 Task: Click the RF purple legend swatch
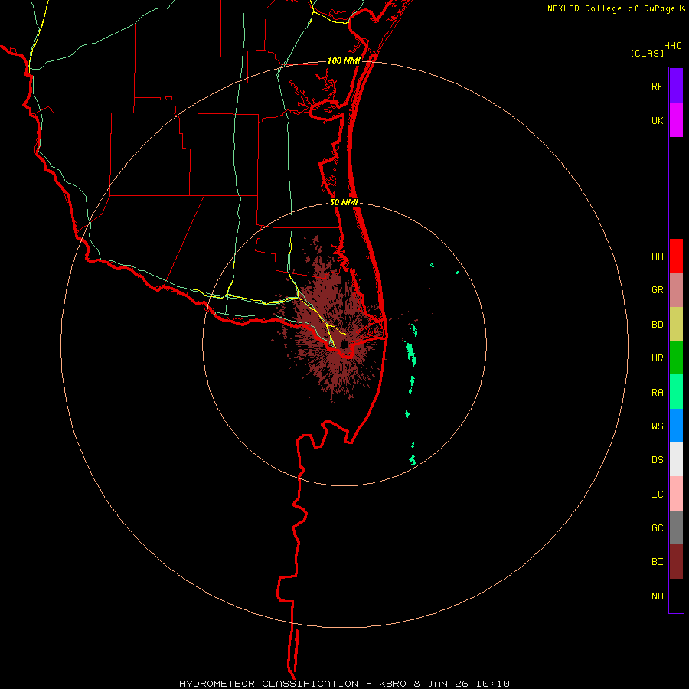coord(676,85)
